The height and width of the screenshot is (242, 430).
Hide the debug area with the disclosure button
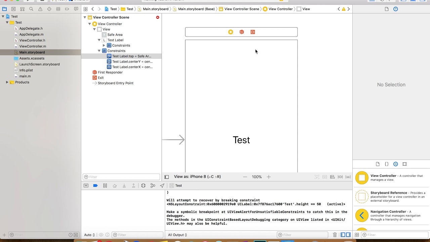click(x=86, y=186)
